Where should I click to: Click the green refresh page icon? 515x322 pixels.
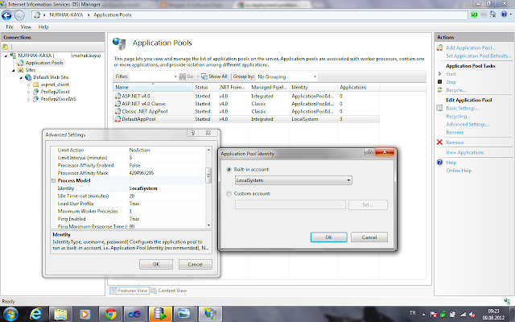474,14
